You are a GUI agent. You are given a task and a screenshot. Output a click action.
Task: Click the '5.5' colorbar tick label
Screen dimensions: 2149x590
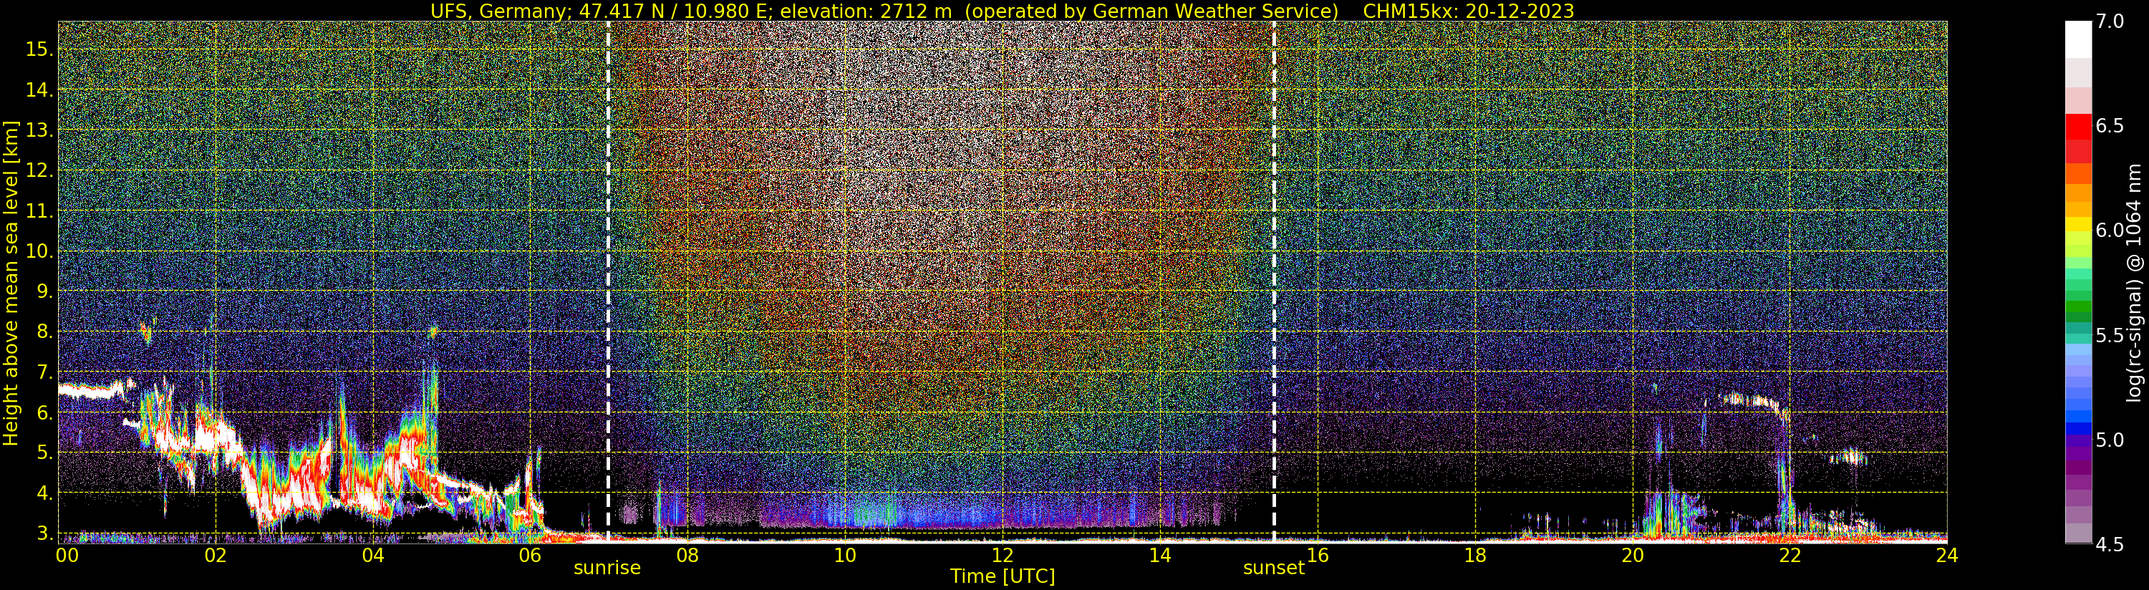[2110, 336]
